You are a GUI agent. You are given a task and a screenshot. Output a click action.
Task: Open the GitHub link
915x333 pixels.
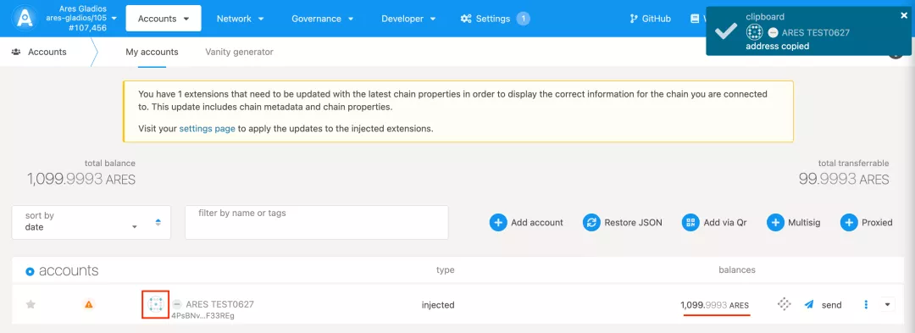click(650, 19)
